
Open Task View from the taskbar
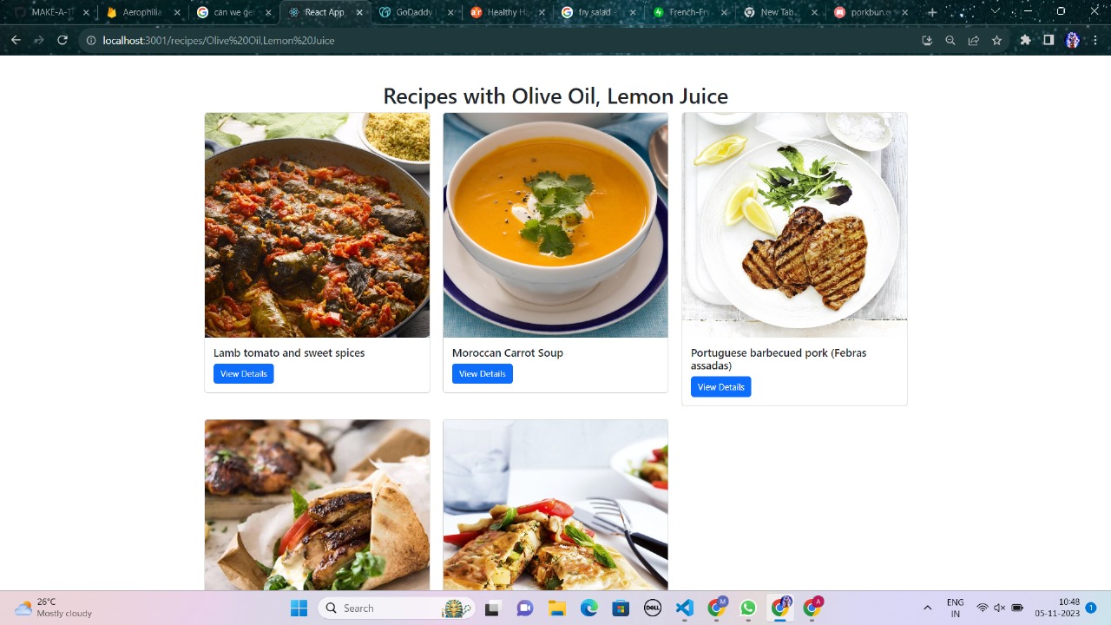coord(493,608)
